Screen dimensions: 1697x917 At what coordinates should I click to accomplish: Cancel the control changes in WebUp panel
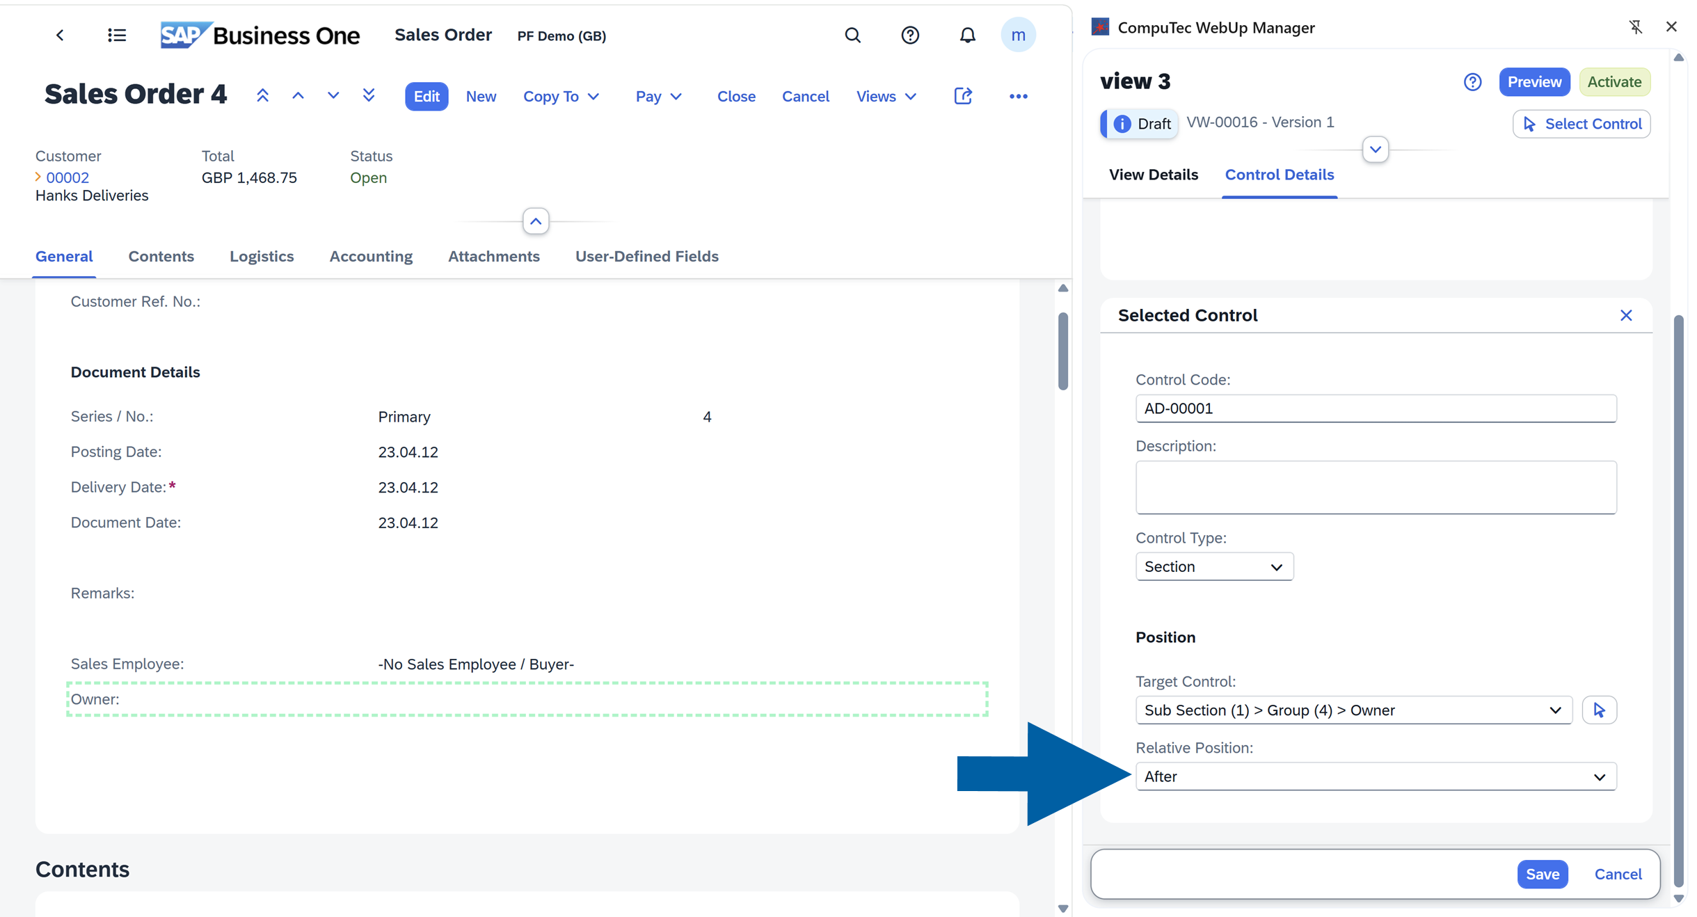pyautogui.click(x=1618, y=875)
